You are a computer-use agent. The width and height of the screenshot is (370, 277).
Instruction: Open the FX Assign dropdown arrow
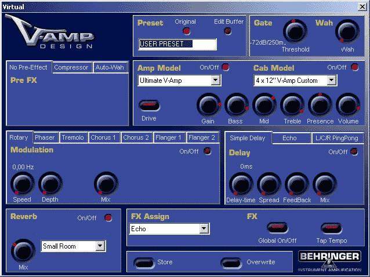click(x=204, y=229)
